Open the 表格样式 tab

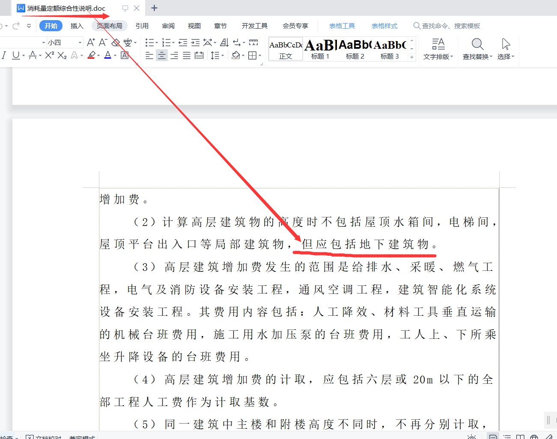pos(384,26)
